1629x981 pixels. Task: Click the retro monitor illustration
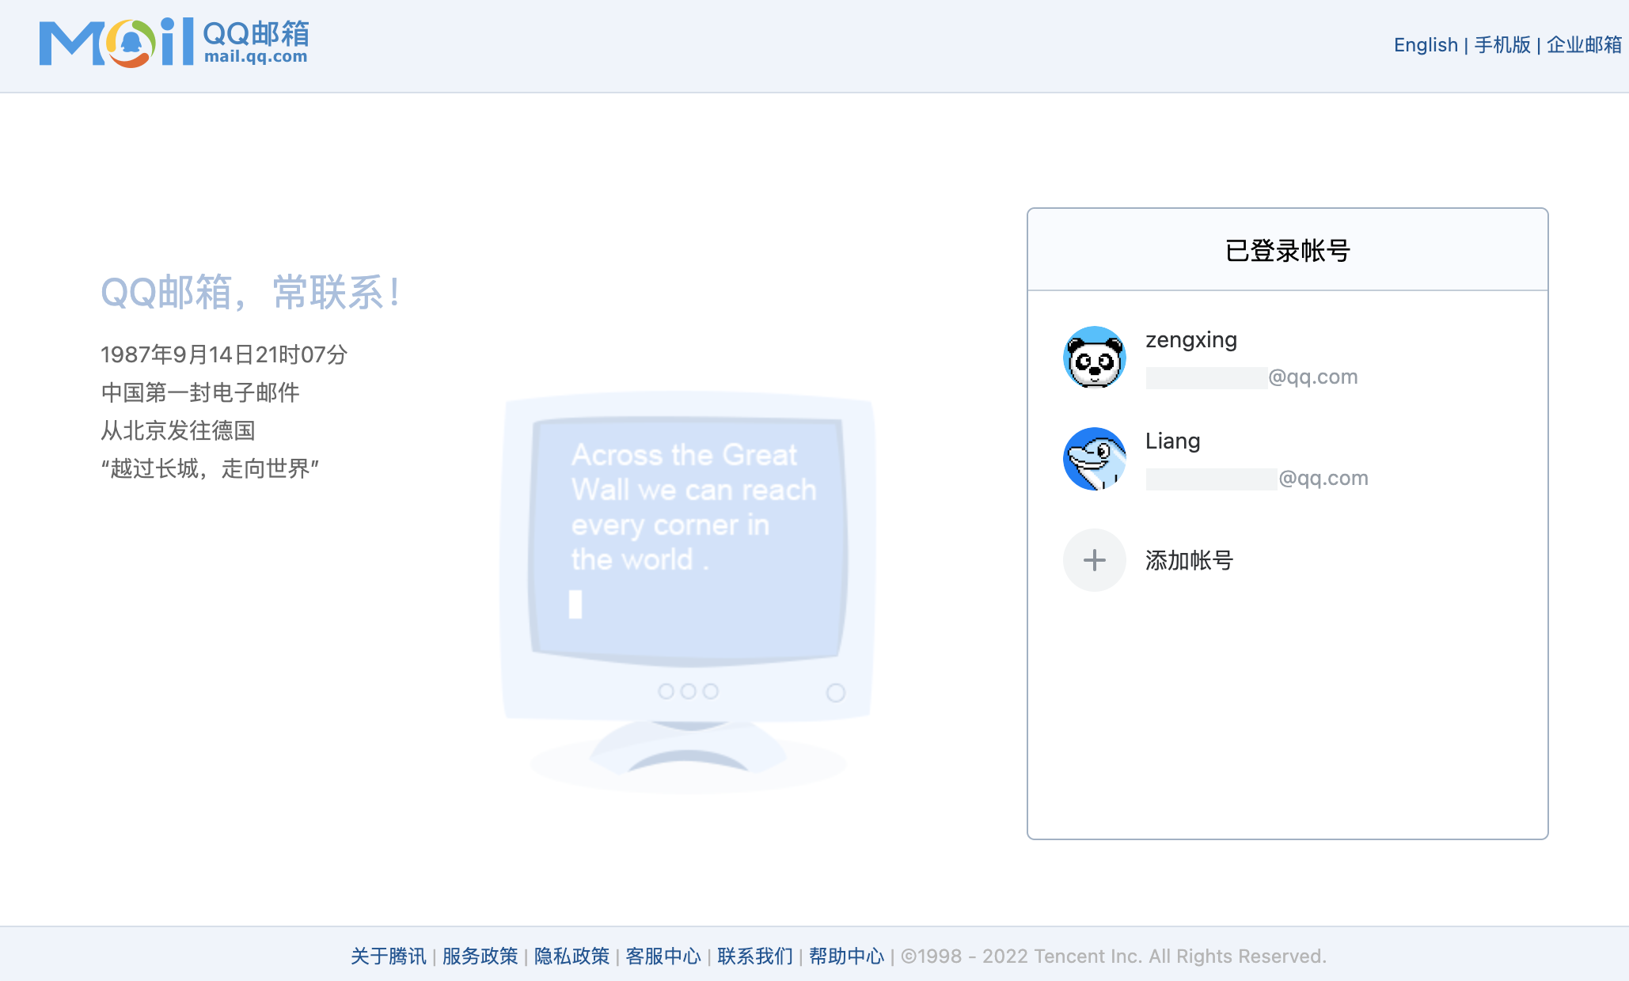coord(688,592)
